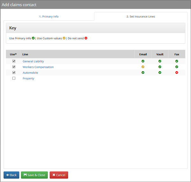Toggle the Automobile use checkbox
This screenshot has width=191, height=182.
pyautogui.click(x=14, y=73)
